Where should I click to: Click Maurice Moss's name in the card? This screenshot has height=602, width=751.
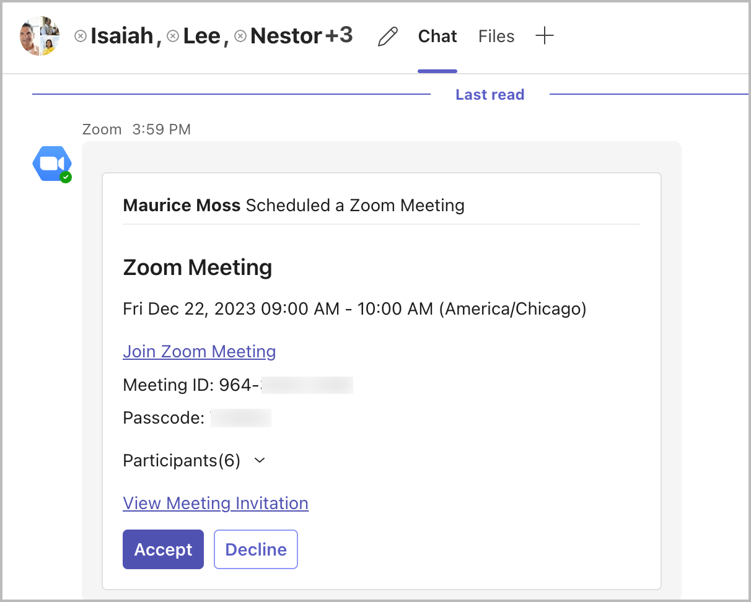tap(182, 205)
